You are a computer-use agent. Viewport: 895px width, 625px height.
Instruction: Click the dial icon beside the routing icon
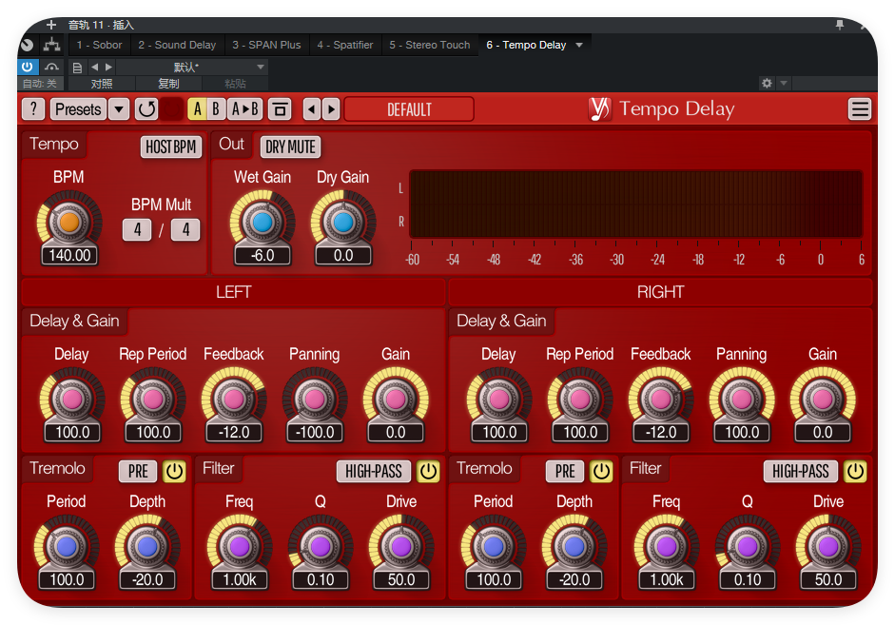[x=27, y=45]
